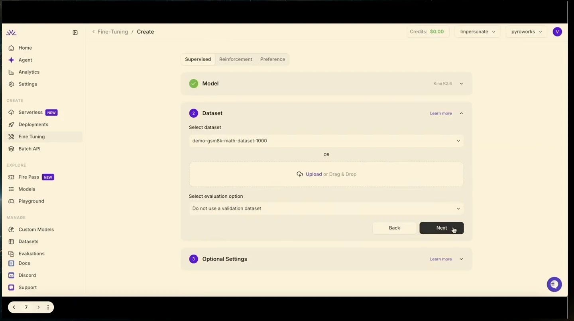
Task: Open Home in the sidebar
Action: [x=25, y=48]
